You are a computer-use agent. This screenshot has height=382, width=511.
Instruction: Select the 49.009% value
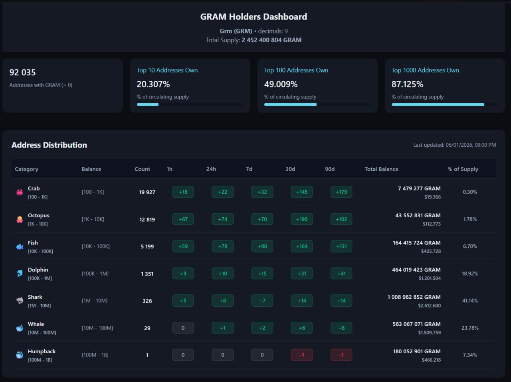coord(281,85)
